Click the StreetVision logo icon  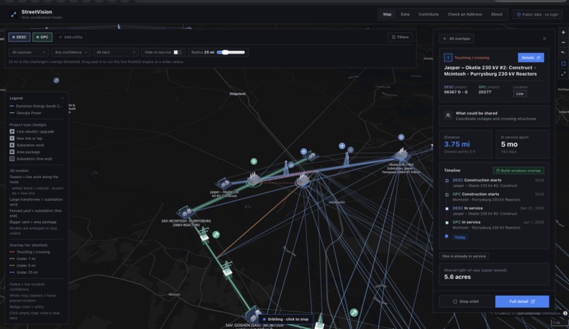pyautogui.click(x=13, y=15)
